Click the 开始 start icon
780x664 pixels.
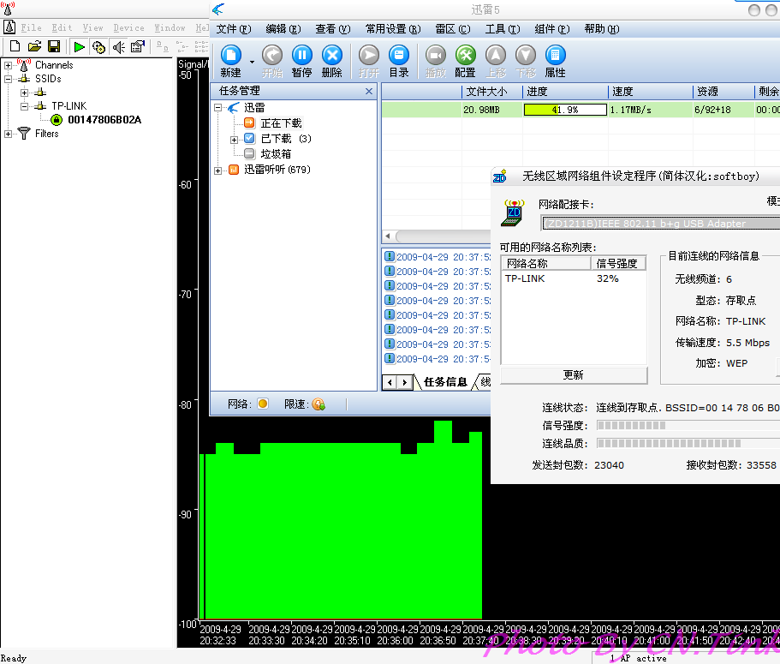point(272,62)
